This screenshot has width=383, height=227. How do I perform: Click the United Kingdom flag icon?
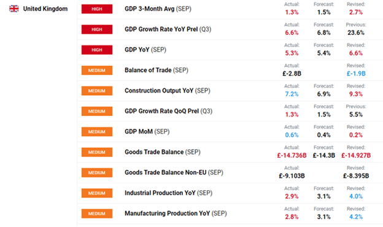click(x=14, y=9)
